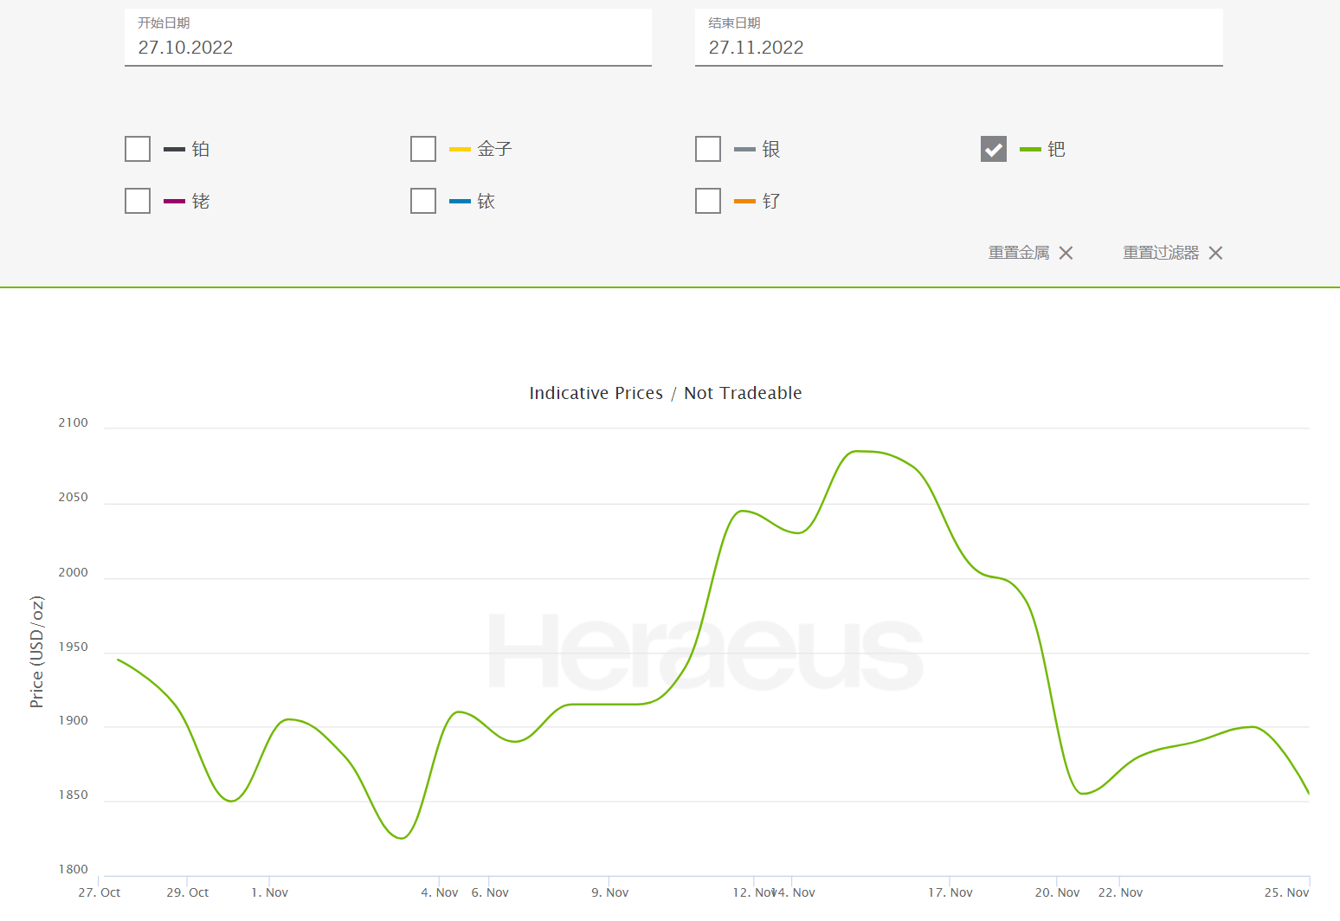
Task: Click the blue 铱 color swatch
Action: 460,202
